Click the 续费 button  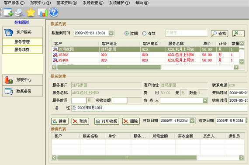click(60, 121)
